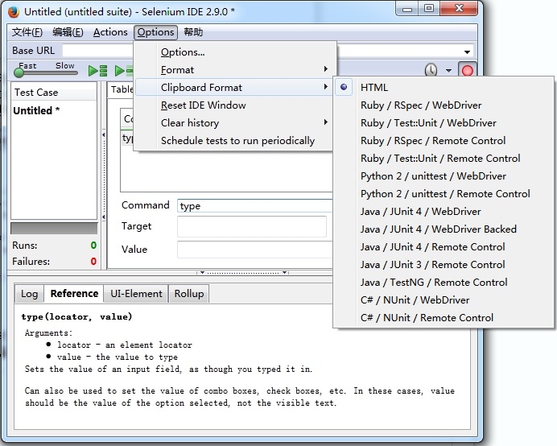The width and height of the screenshot is (557, 446).
Task: Select Java / JUnit 3 / Remote Control
Action: pyautogui.click(x=444, y=265)
